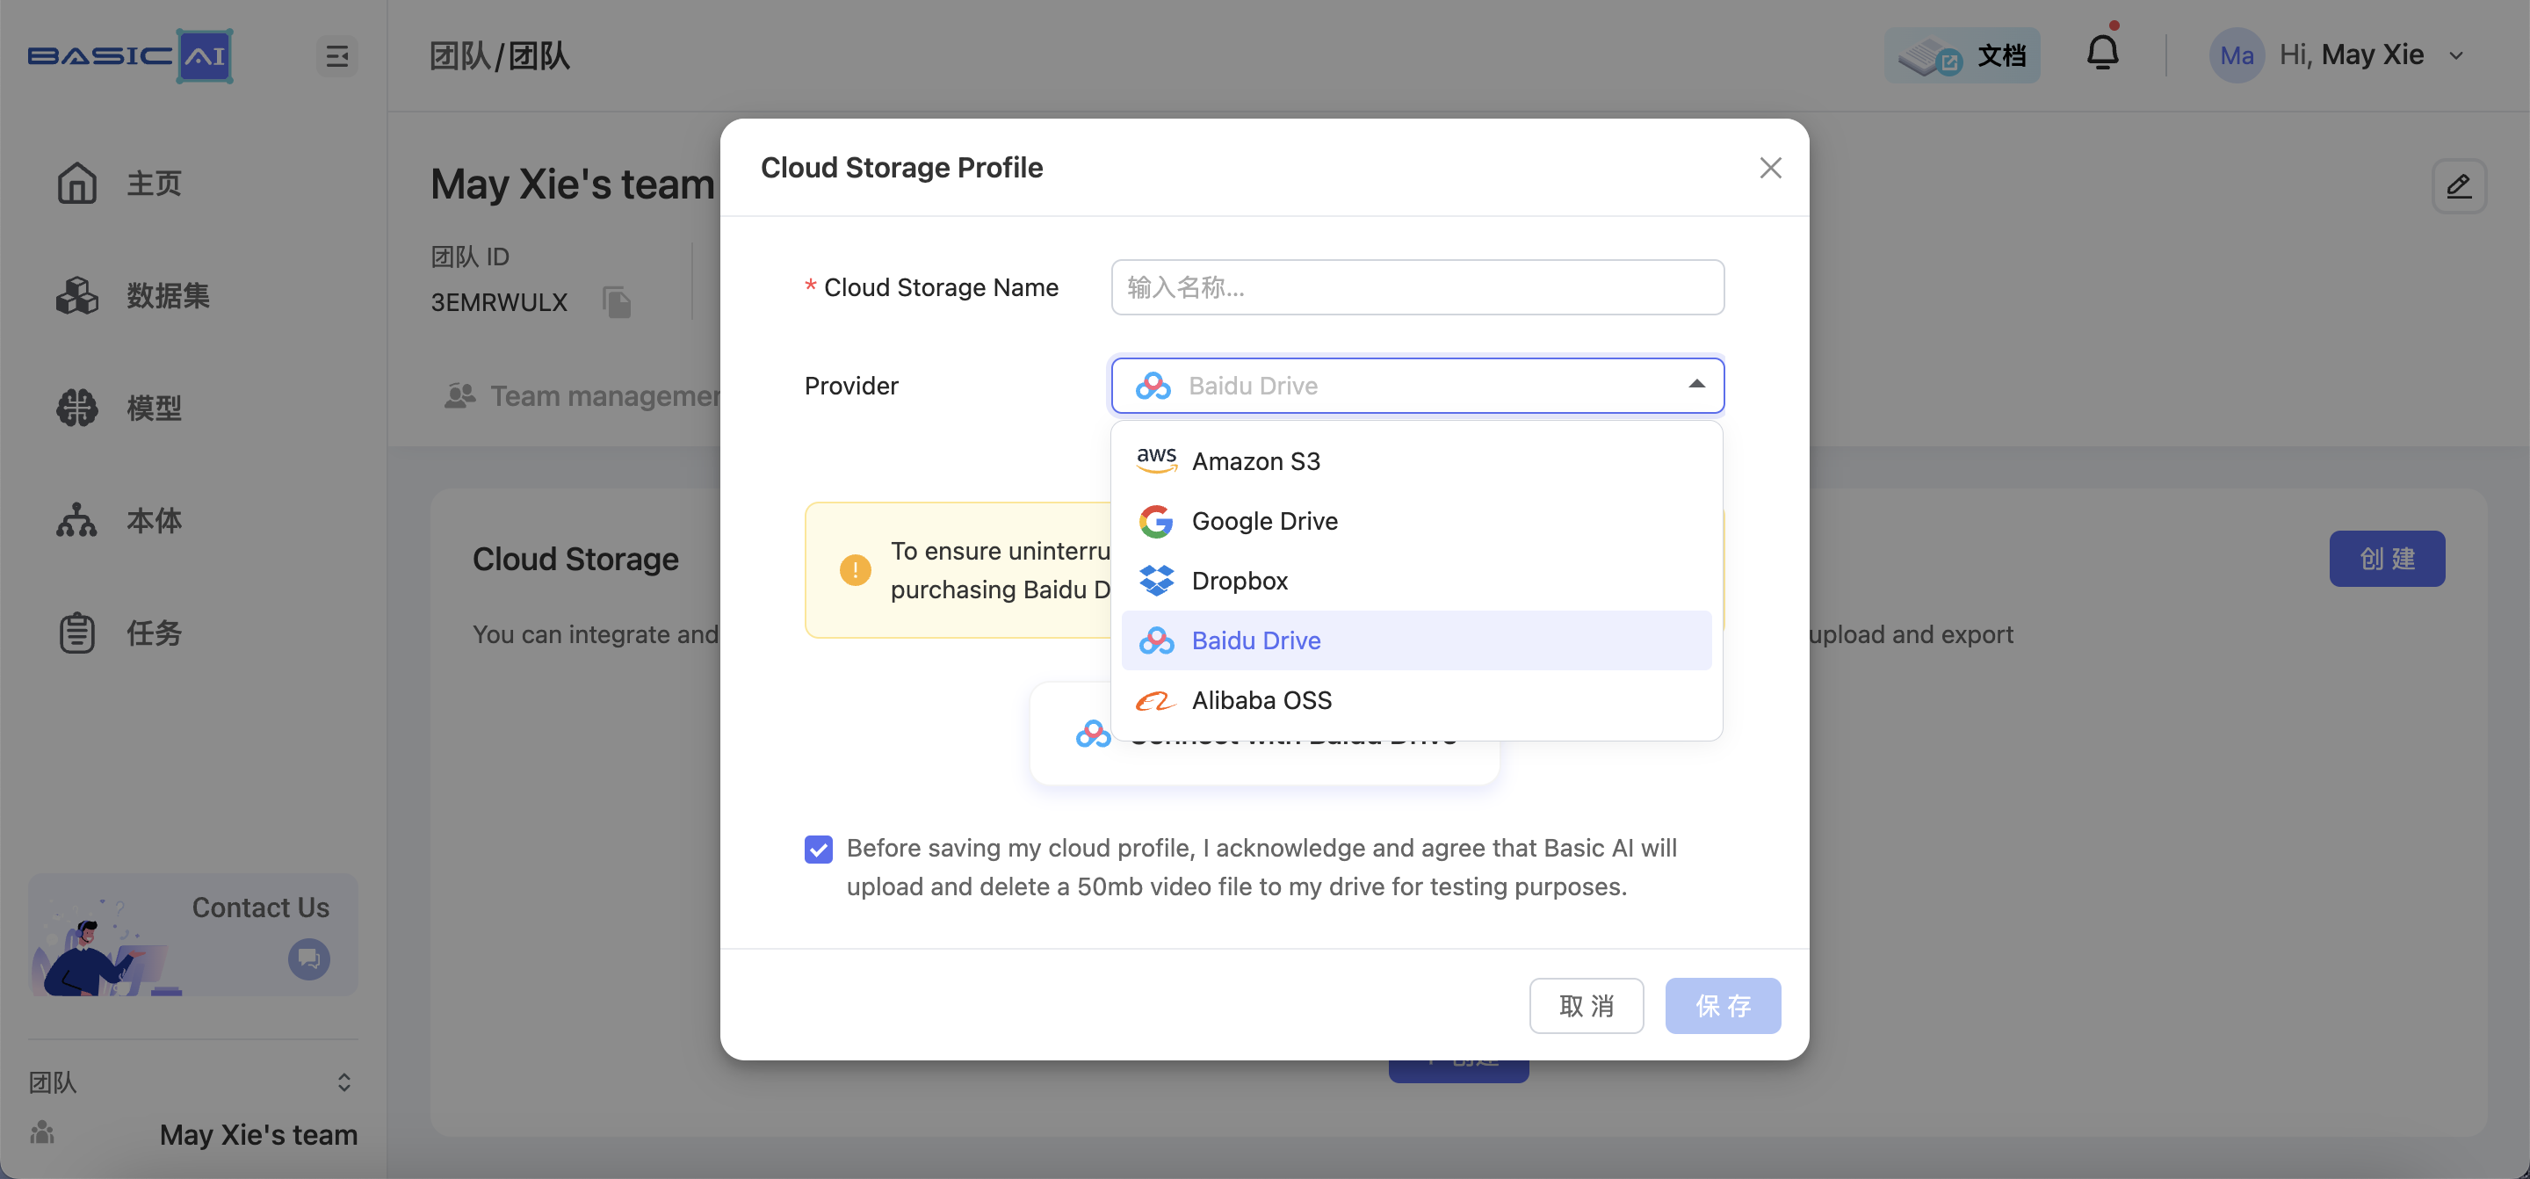2530x1179 pixels.
Task: Collapse the Provider dropdown arrow
Action: tap(1696, 384)
